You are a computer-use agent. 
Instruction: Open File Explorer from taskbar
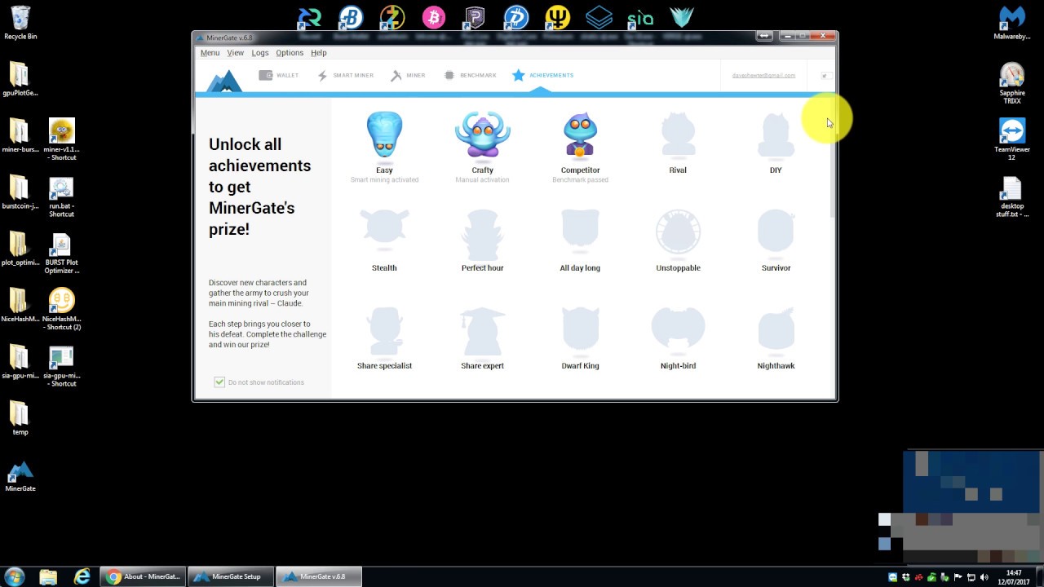pyautogui.click(x=48, y=576)
